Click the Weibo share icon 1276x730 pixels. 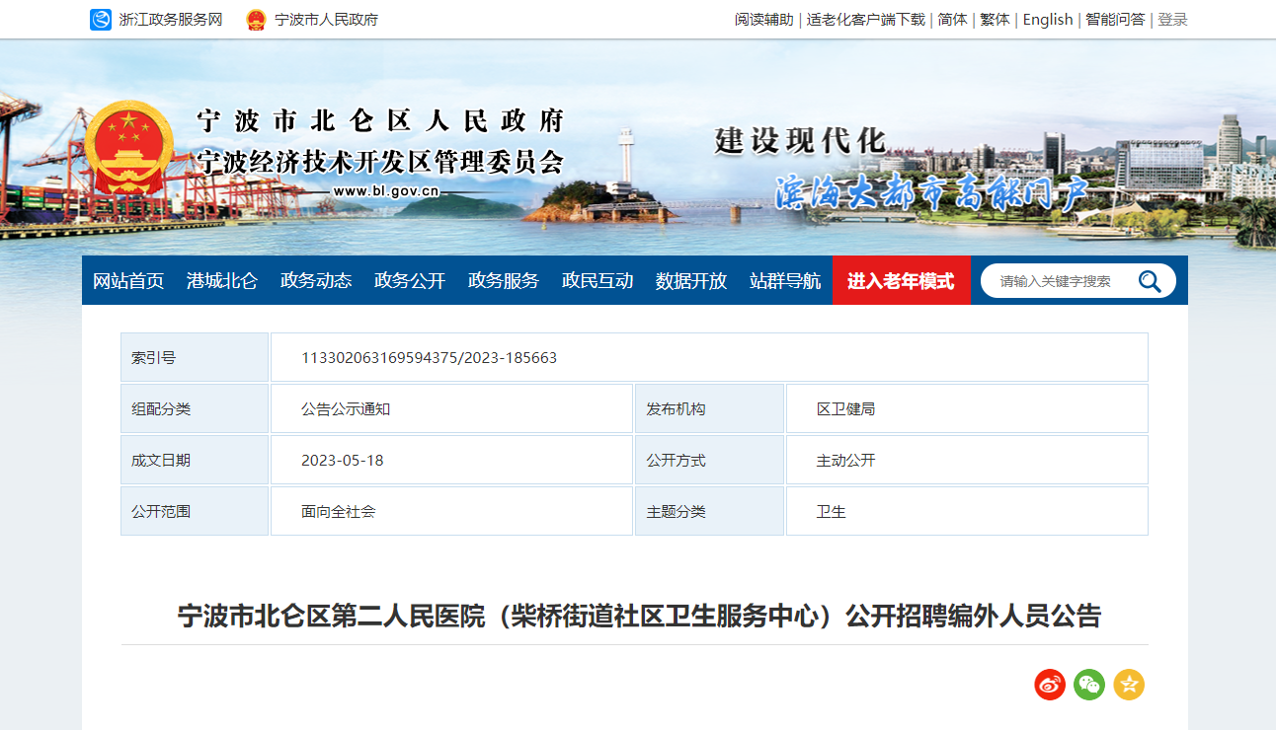point(1050,685)
